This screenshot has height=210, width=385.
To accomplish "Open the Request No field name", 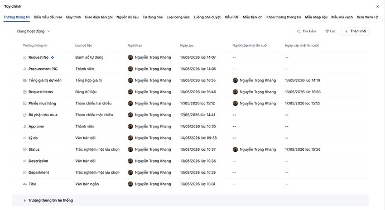I will 38,58.
